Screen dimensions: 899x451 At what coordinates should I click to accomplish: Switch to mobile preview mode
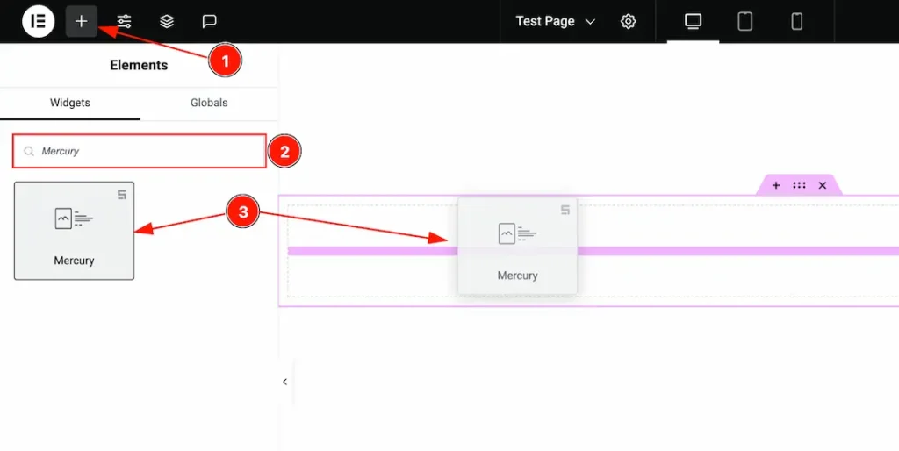click(x=796, y=21)
